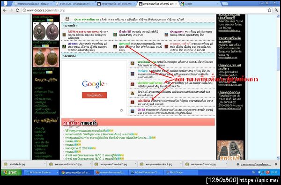Viewport: 281px width, 185px height.
Task: Open the downloaded file ending in 2.jpg
Action: [113, 164]
